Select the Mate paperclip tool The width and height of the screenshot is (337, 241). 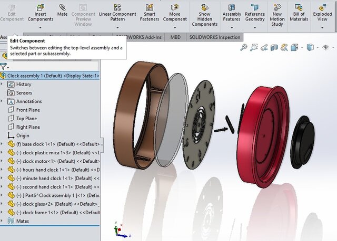[x=62, y=11]
